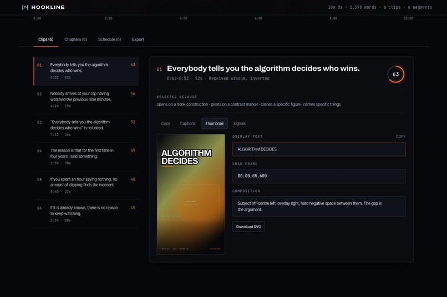Screen dimensions: 447x297
Task: Select clip 05 'If you spent an hour'
Action: [87, 185]
